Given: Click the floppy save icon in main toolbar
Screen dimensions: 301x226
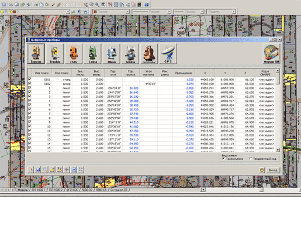Looking at the screenshot, I should (x=4, y=4).
